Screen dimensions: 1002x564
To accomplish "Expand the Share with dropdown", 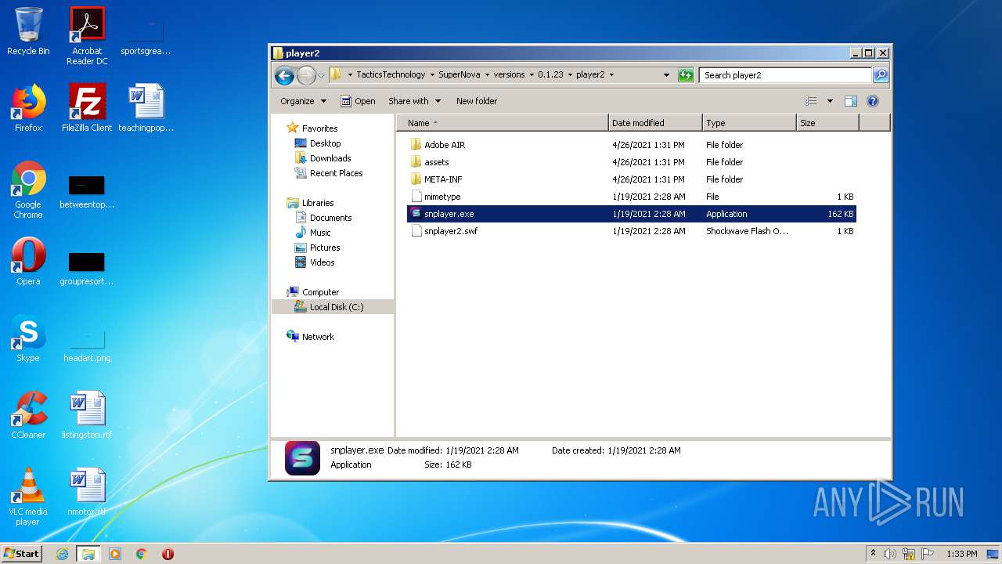I will pyautogui.click(x=414, y=101).
